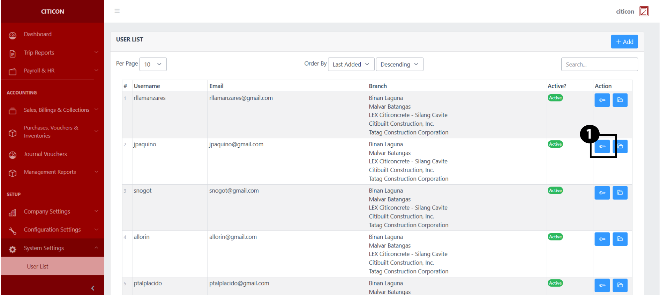This screenshot has height=295, width=660.
Task: Click the key icon for allorin
Action: point(602,239)
